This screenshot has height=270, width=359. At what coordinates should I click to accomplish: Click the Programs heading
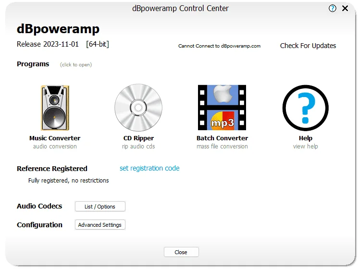[33, 64]
